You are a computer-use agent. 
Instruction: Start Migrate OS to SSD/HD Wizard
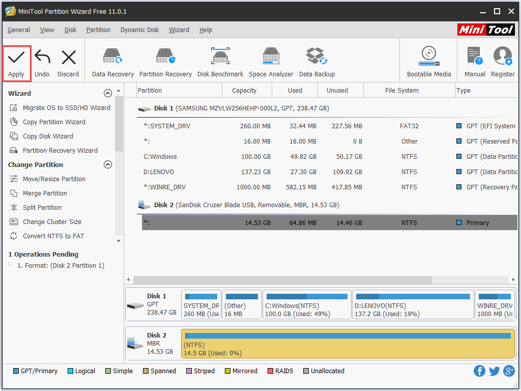[x=60, y=108]
